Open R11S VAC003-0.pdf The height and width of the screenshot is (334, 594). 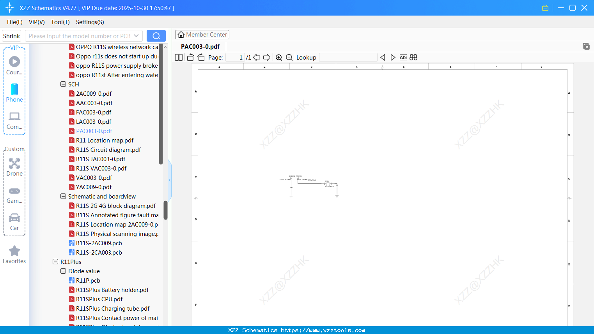click(x=101, y=168)
